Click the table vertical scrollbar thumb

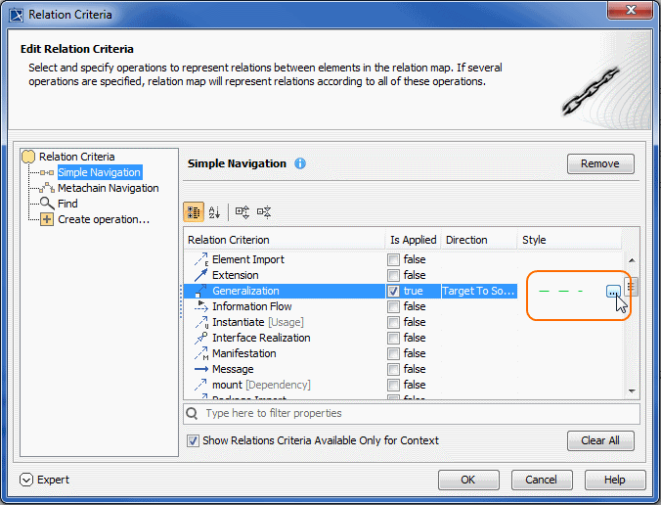tap(631, 287)
